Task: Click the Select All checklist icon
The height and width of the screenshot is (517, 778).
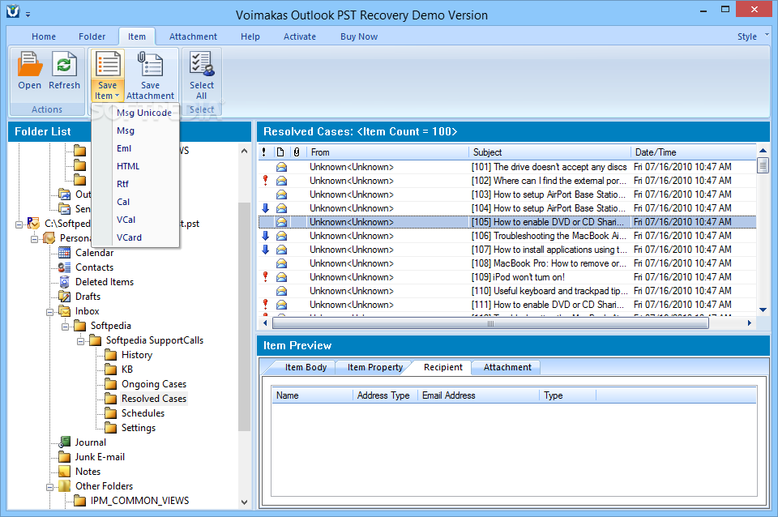Action: [x=202, y=64]
